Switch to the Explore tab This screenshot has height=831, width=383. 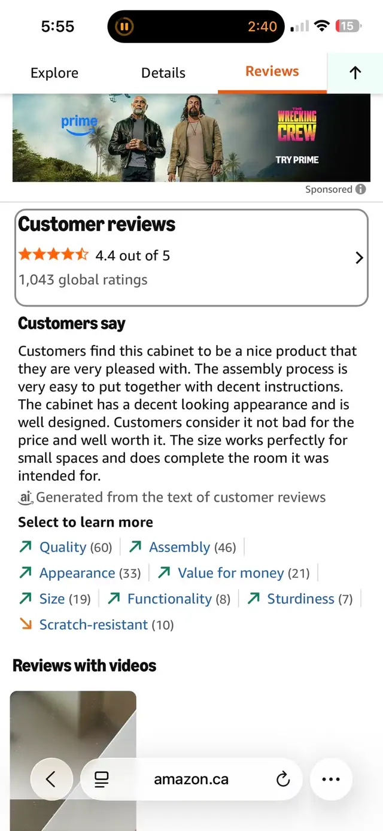point(54,73)
